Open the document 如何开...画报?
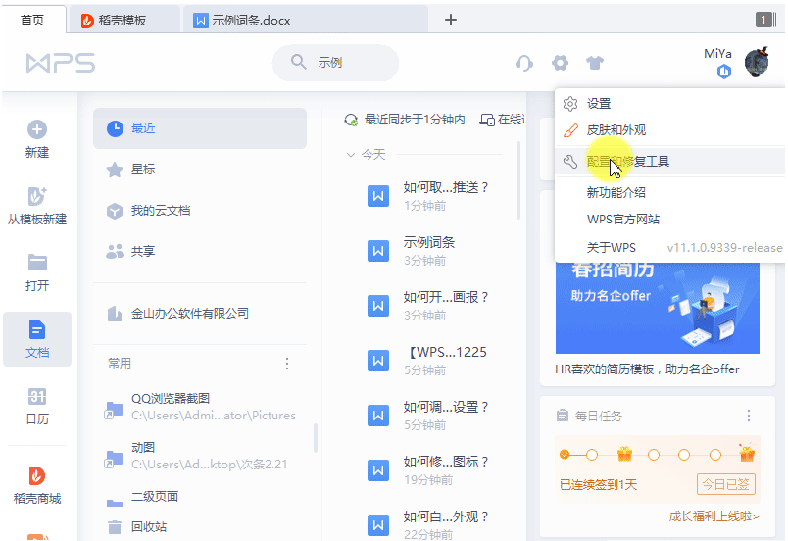 coord(427,306)
